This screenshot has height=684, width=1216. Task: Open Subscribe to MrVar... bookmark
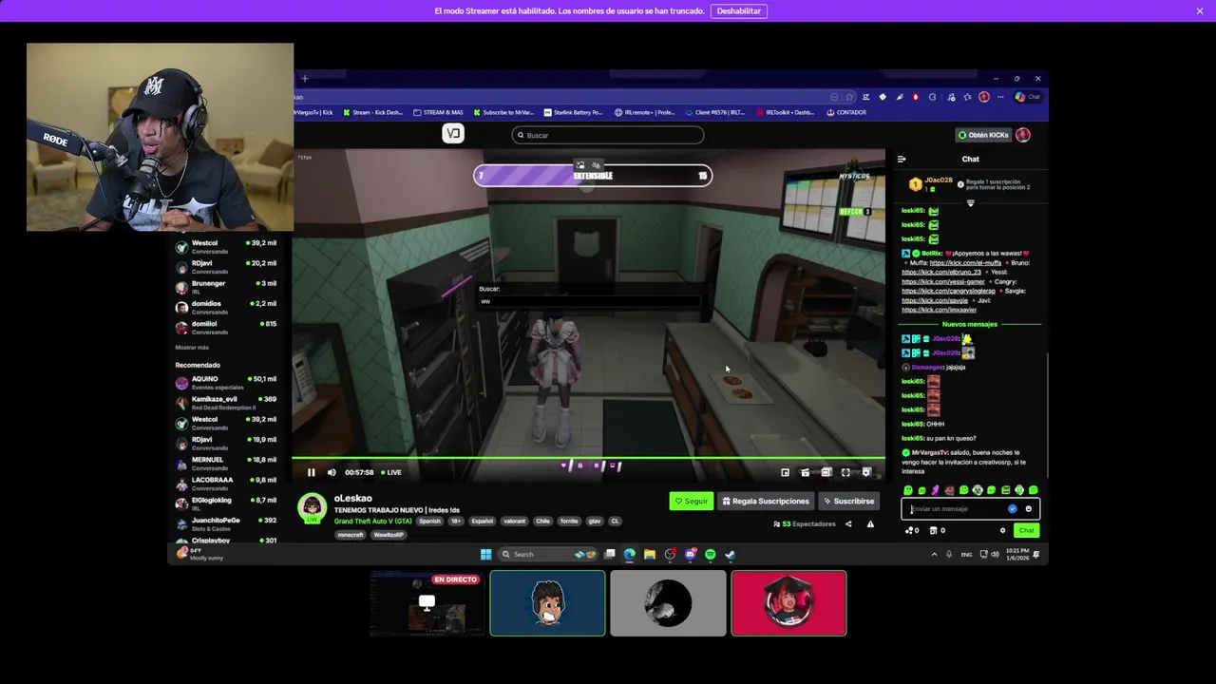pyautogui.click(x=503, y=112)
